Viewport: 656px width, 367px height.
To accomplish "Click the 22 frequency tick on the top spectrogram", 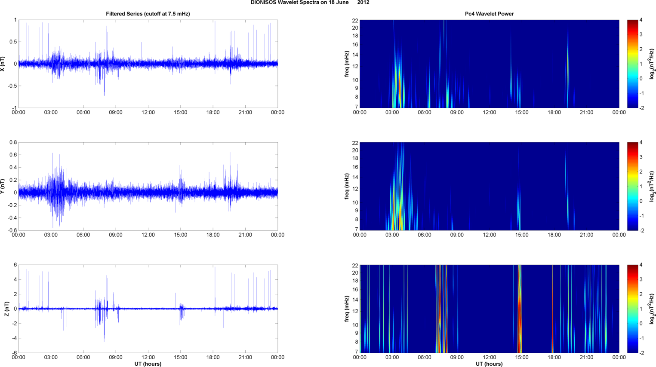I will [x=355, y=21].
